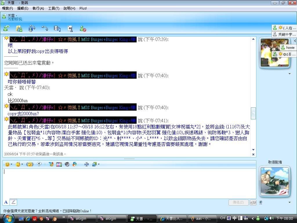Open the games and activities icon

point(70,28)
